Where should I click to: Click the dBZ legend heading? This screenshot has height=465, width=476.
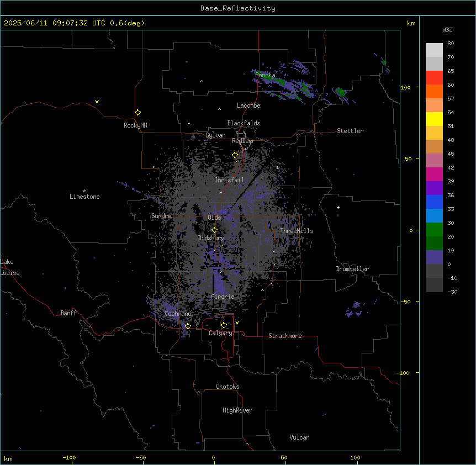tap(447, 29)
